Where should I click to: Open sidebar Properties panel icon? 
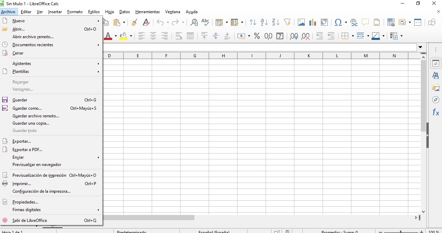(435, 64)
